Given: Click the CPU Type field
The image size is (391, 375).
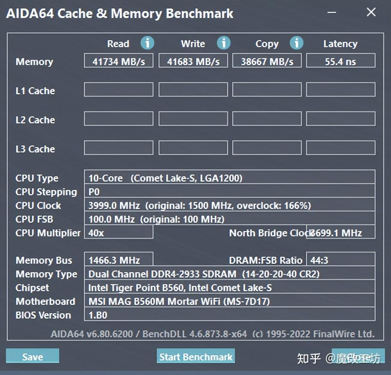Looking at the screenshot, I should 229,178.
